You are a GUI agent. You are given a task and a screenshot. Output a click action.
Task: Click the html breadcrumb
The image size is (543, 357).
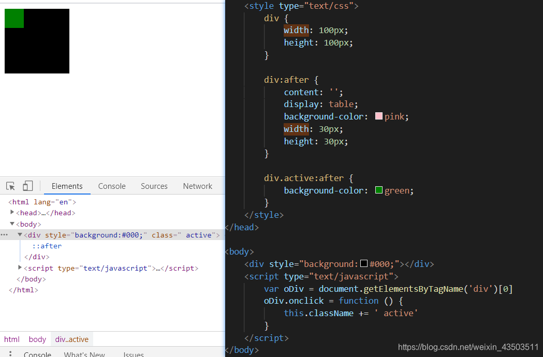click(x=12, y=339)
